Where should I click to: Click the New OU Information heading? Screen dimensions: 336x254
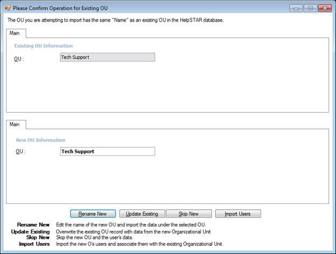tap(40, 140)
